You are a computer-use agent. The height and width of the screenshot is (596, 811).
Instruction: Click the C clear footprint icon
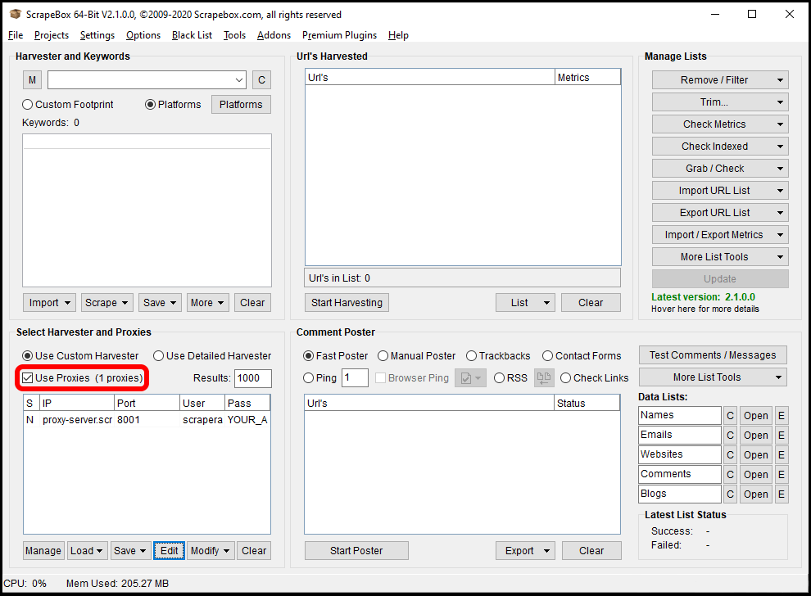(x=261, y=79)
